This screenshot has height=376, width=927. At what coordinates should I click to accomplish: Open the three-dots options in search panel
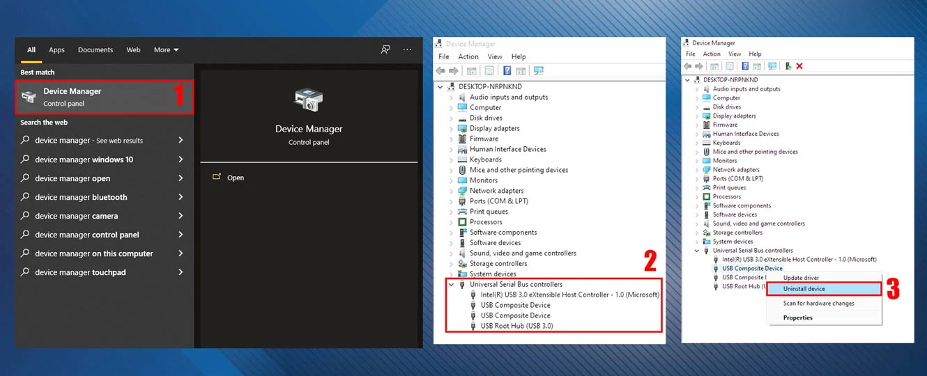click(x=408, y=50)
